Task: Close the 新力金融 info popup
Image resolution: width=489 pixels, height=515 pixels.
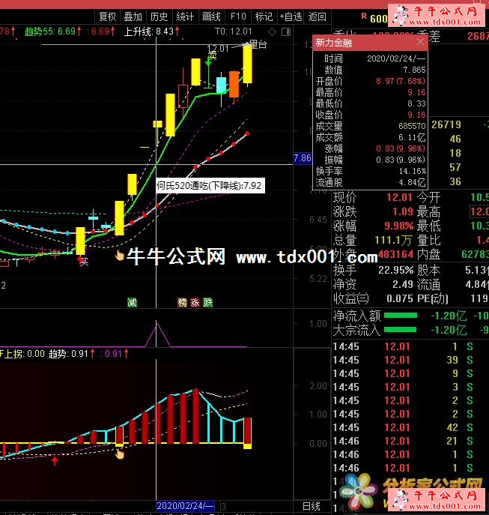Action: 420,42
